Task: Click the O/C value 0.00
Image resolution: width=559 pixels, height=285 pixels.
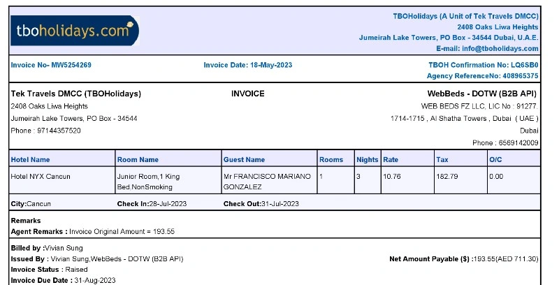Action: pyautogui.click(x=496, y=176)
